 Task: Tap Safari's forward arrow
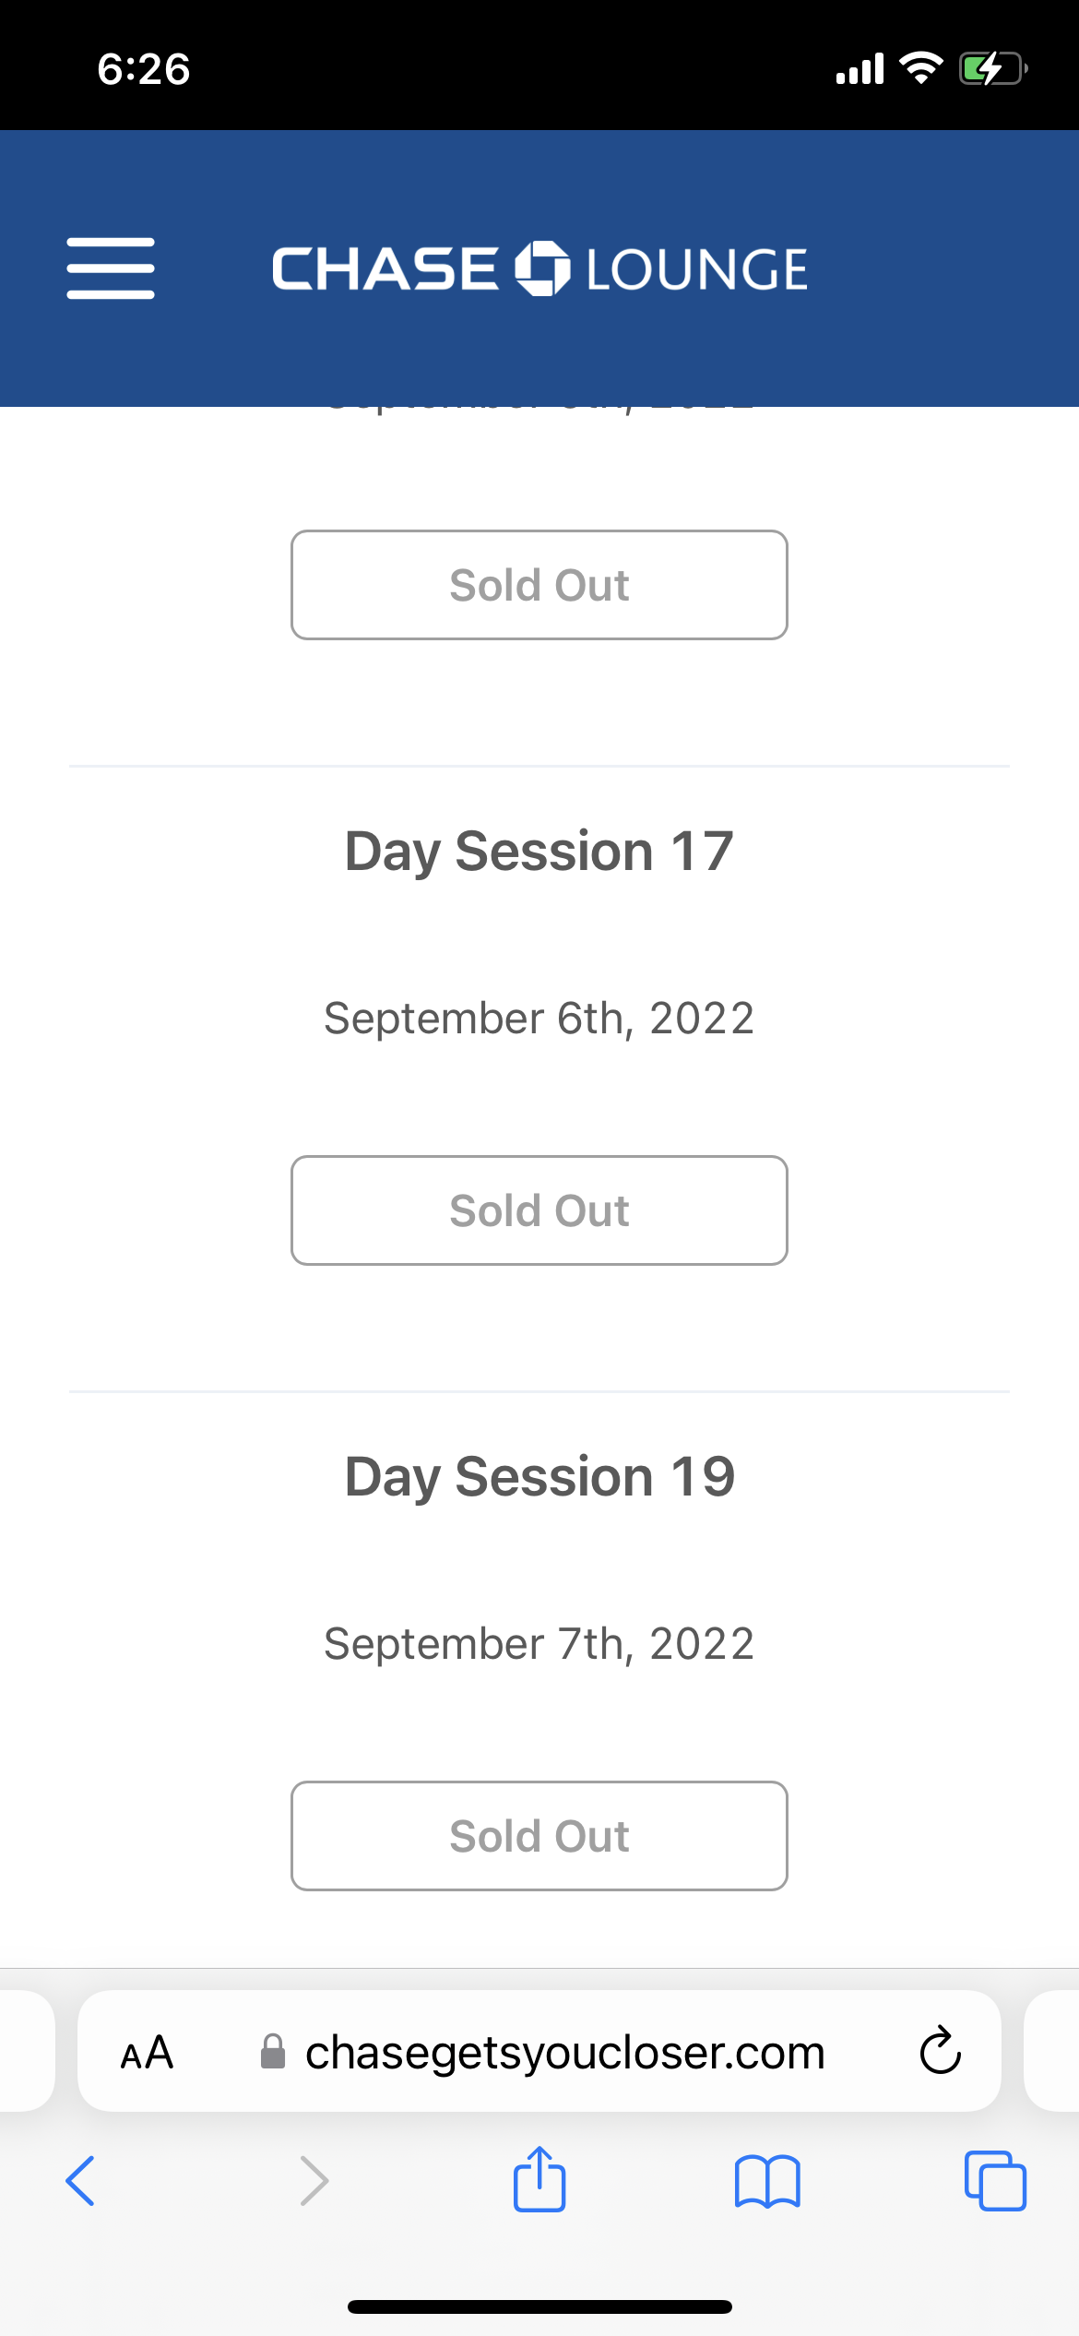(x=314, y=2181)
